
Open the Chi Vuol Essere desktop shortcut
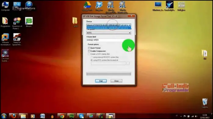(x=5, y=55)
